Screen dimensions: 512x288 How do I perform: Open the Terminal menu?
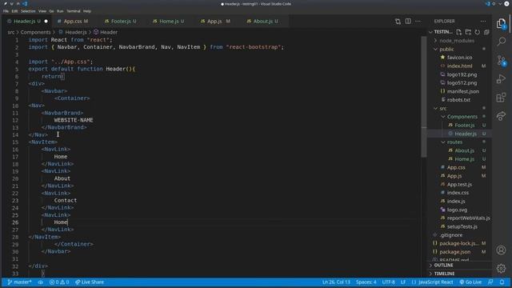click(74, 11)
